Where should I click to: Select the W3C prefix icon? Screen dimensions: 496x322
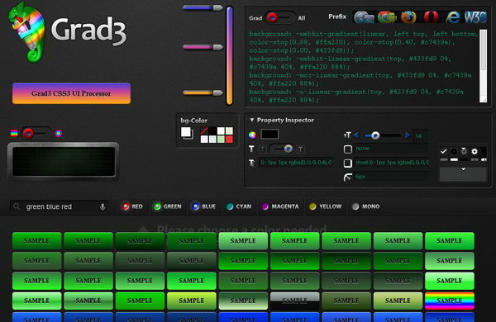coord(475,17)
